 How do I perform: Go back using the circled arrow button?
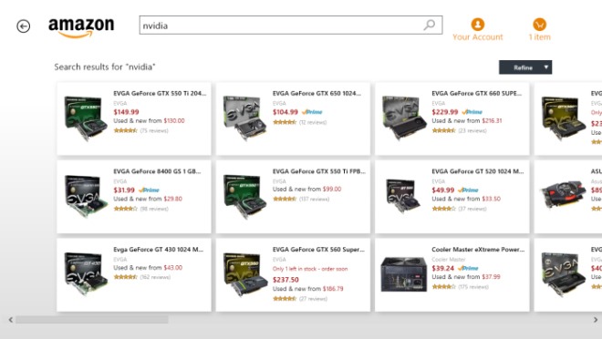click(24, 26)
